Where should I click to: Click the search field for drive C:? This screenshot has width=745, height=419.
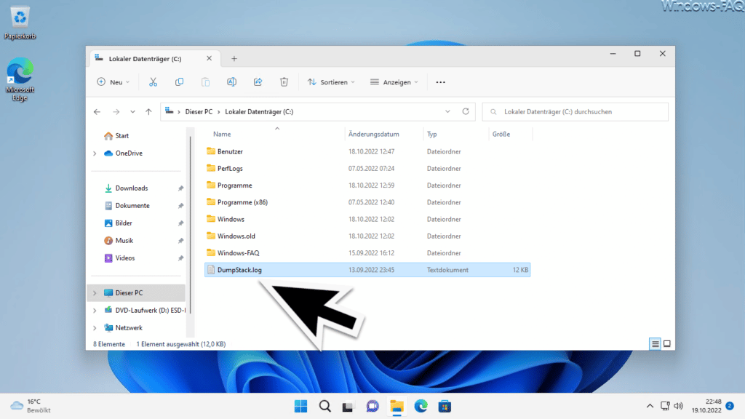575,111
